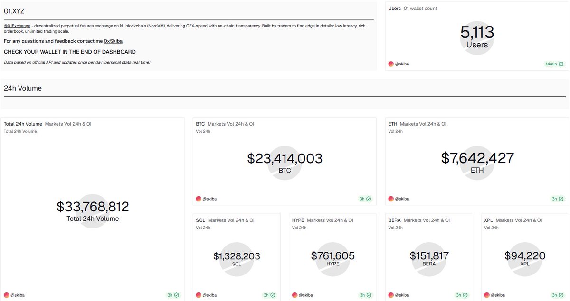Click the 14min refresh status on Users card

tap(554, 64)
